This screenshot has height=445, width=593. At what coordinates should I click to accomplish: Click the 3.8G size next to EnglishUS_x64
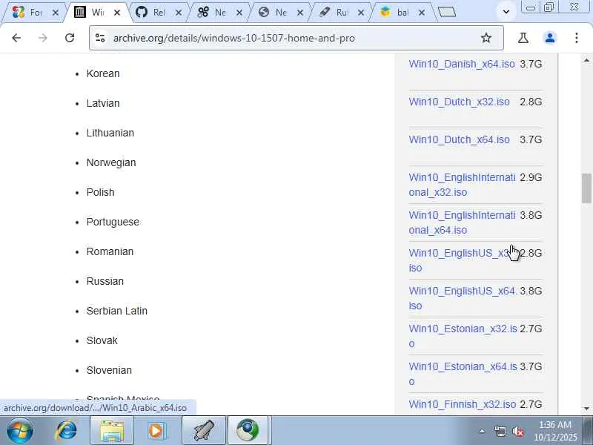coord(531,291)
